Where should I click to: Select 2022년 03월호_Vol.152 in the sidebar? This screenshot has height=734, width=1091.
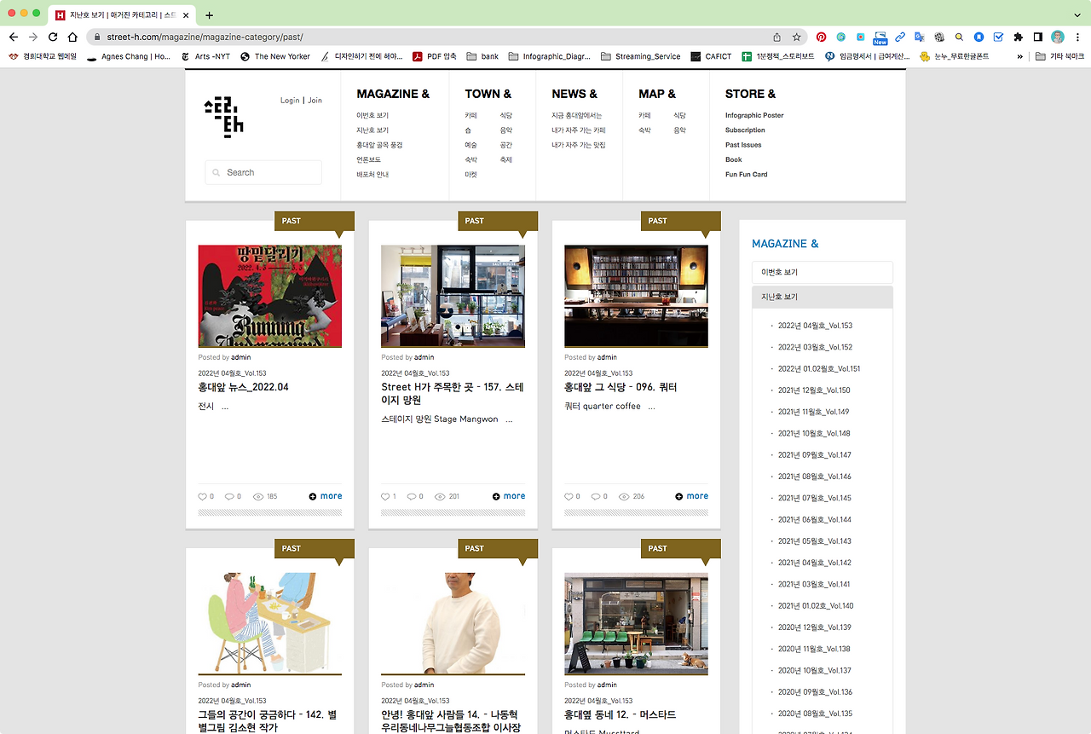click(x=815, y=347)
